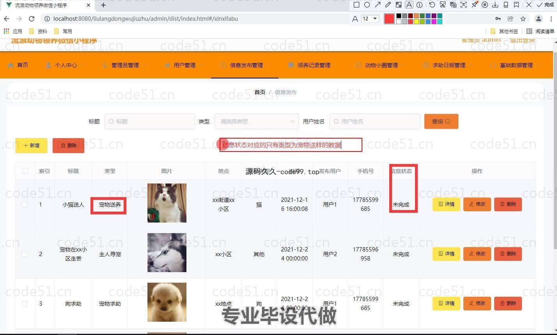This screenshot has width=557, height=335.
Task: Check the row for 宠物在xx小区走丢
Action: tap(25, 254)
